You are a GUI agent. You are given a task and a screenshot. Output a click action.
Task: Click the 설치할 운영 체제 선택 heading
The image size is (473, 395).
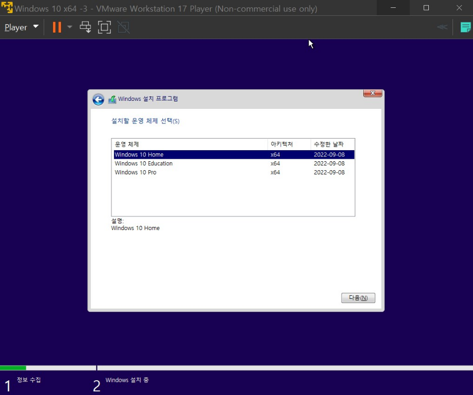(x=146, y=121)
